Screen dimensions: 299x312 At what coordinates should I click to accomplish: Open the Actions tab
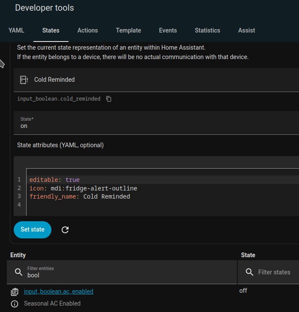click(87, 30)
